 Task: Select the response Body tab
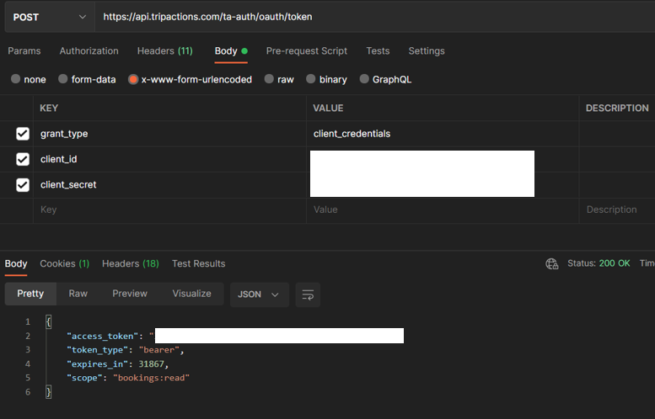[x=16, y=263]
